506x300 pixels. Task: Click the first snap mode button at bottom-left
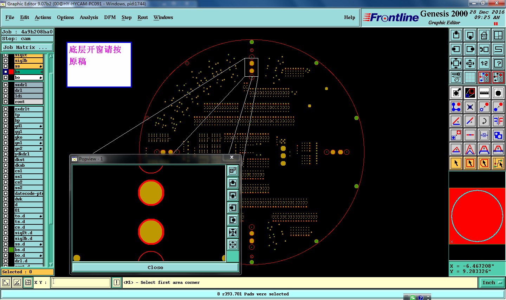pos(6,282)
